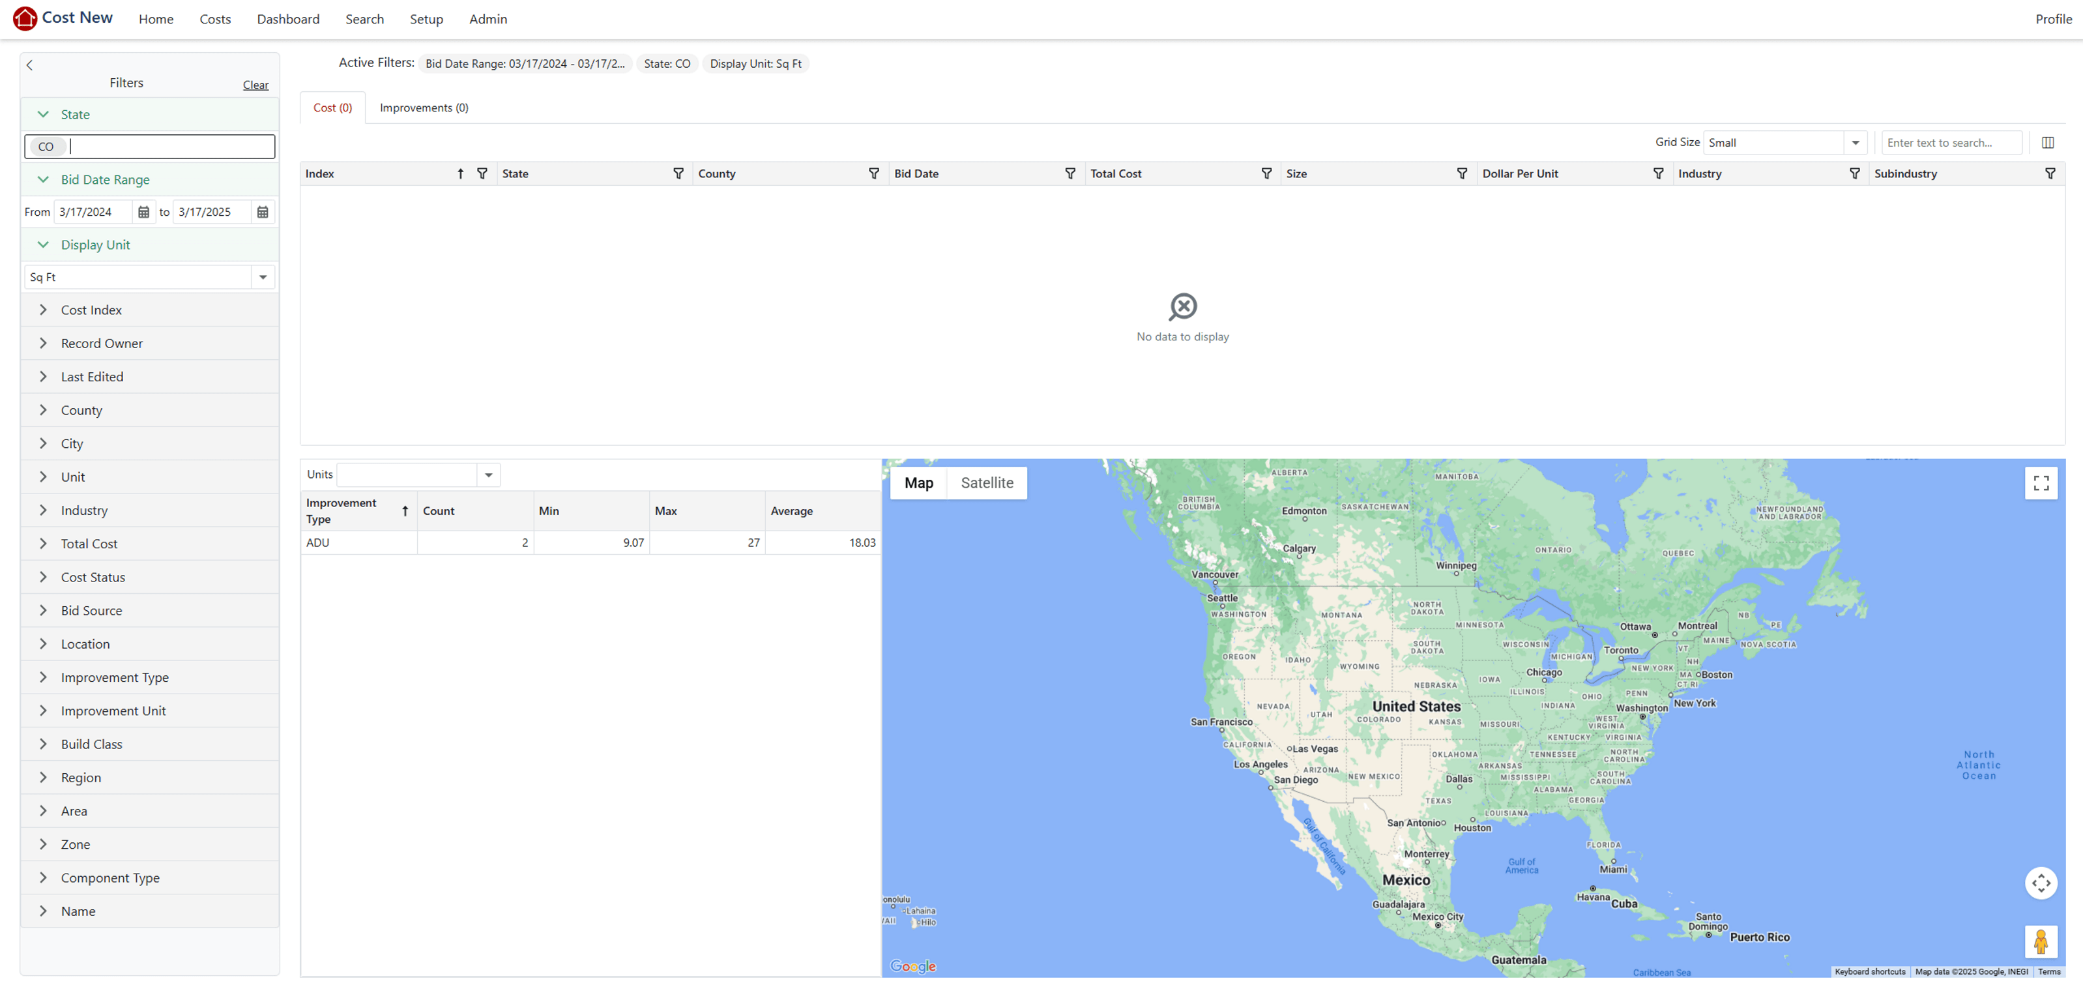Click the column chooser icon beside the search box
Viewport: 2083px width, 985px height.
(x=2050, y=142)
